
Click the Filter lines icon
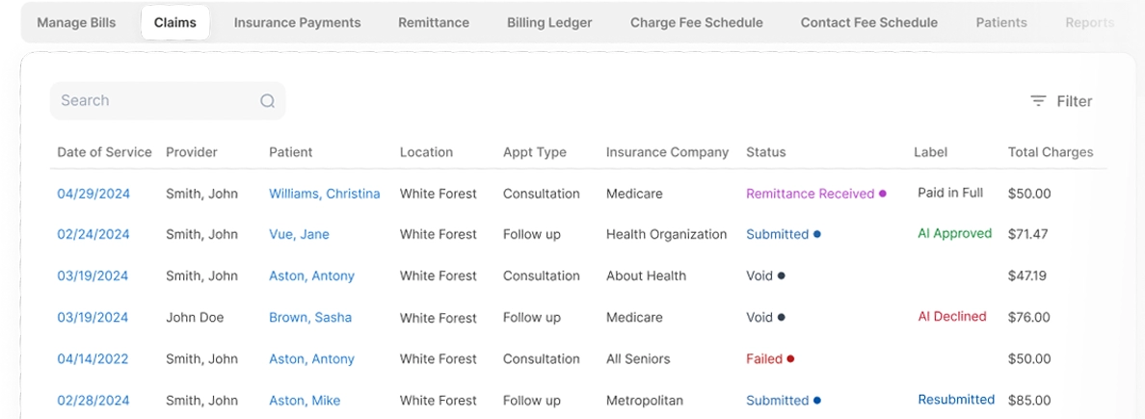pos(1038,101)
